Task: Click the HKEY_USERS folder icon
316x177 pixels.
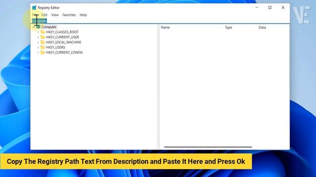Action: (42, 47)
